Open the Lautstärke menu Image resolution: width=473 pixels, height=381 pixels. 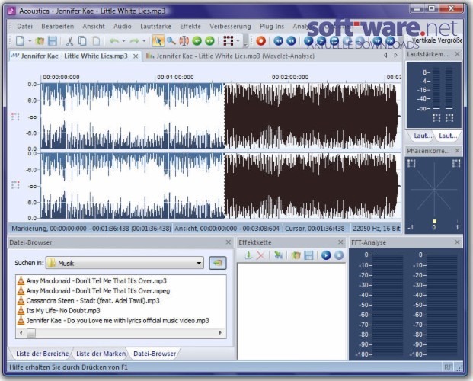155,26
